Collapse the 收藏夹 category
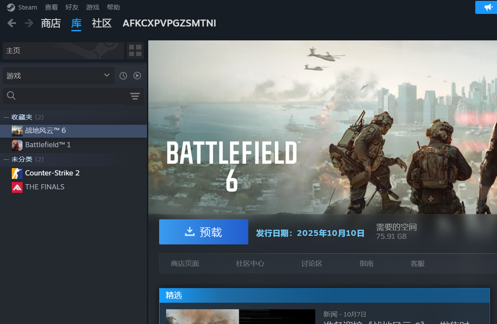Screen dimensions: 497x324 6,118
